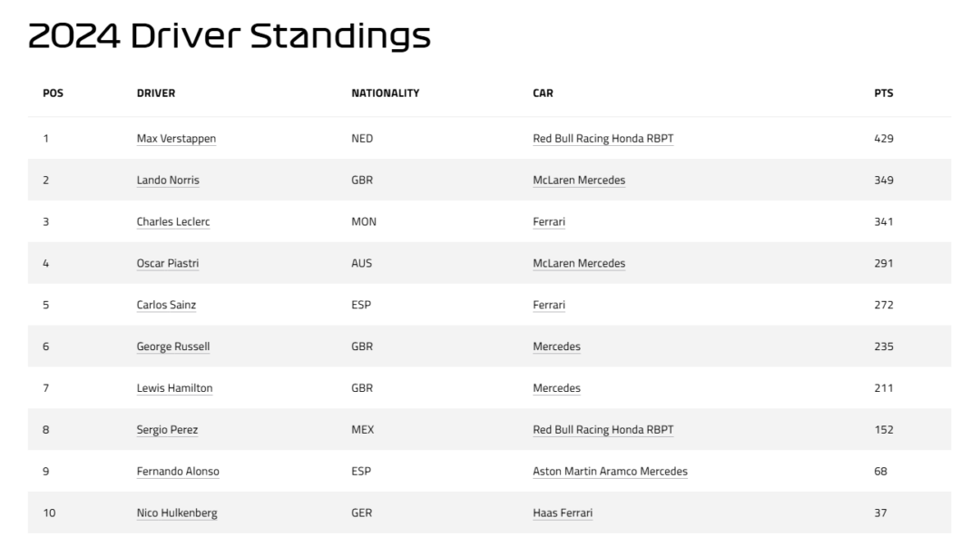Click the 2024 Driver Standings heading
Viewport: 980px width, 537px height.
pos(230,35)
